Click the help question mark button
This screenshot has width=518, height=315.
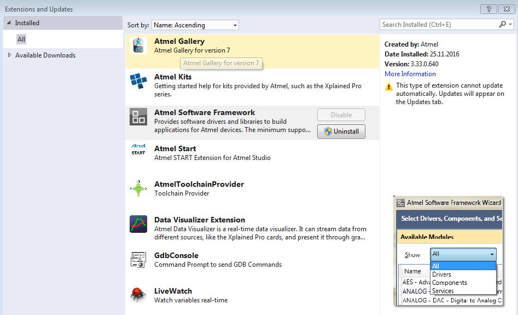coord(488,9)
